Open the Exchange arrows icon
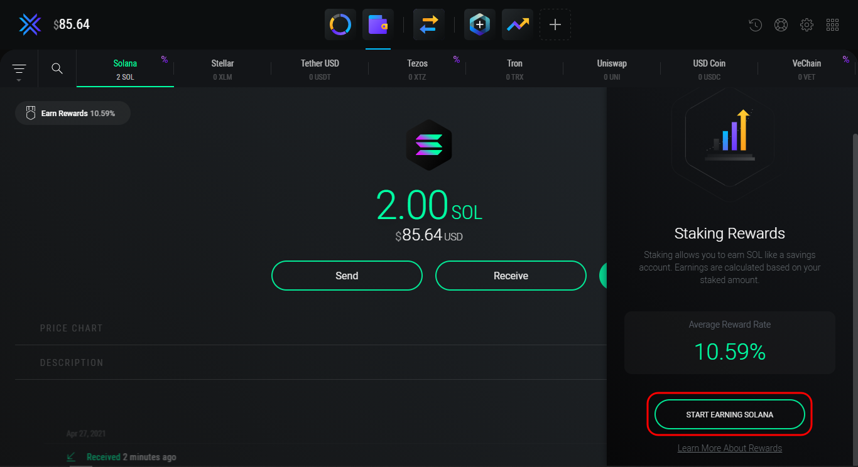 point(429,25)
